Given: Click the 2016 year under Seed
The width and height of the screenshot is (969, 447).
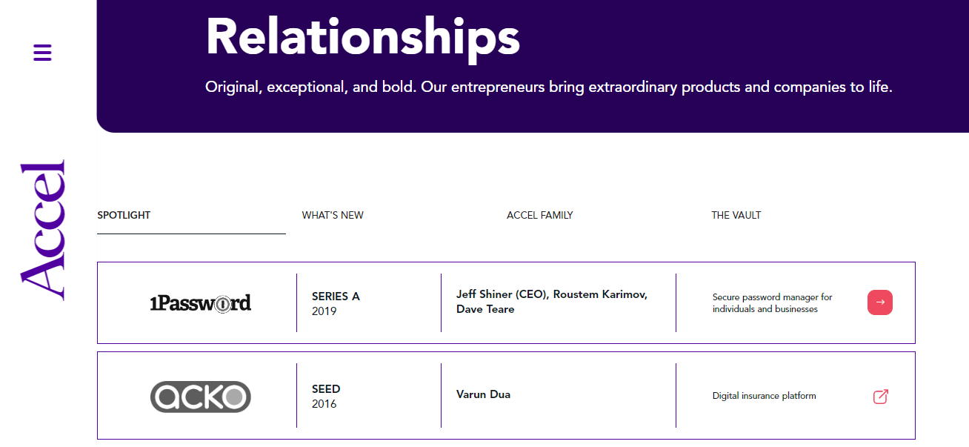Looking at the screenshot, I should tap(324, 404).
